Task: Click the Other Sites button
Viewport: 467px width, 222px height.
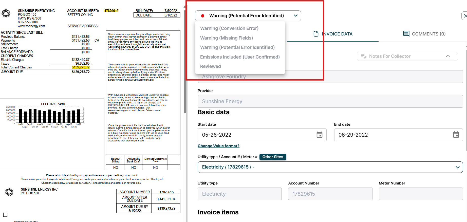Action: pyautogui.click(x=273, y=157)
